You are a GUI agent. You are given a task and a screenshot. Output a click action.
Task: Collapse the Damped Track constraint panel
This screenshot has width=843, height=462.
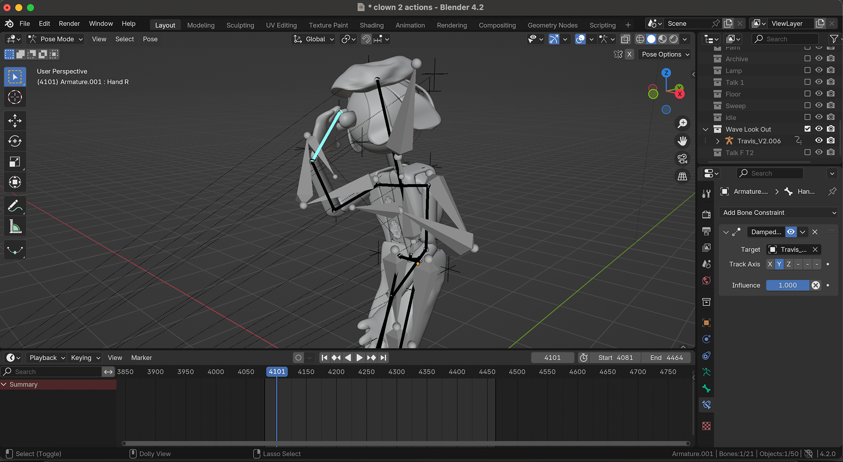point(726,232)
